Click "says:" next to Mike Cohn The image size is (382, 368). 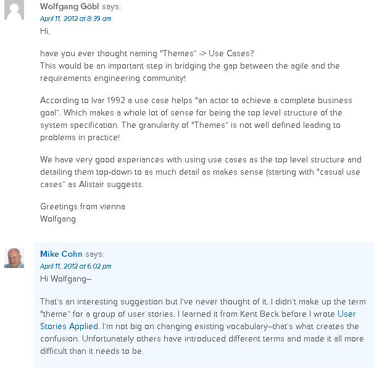(94, 254)
